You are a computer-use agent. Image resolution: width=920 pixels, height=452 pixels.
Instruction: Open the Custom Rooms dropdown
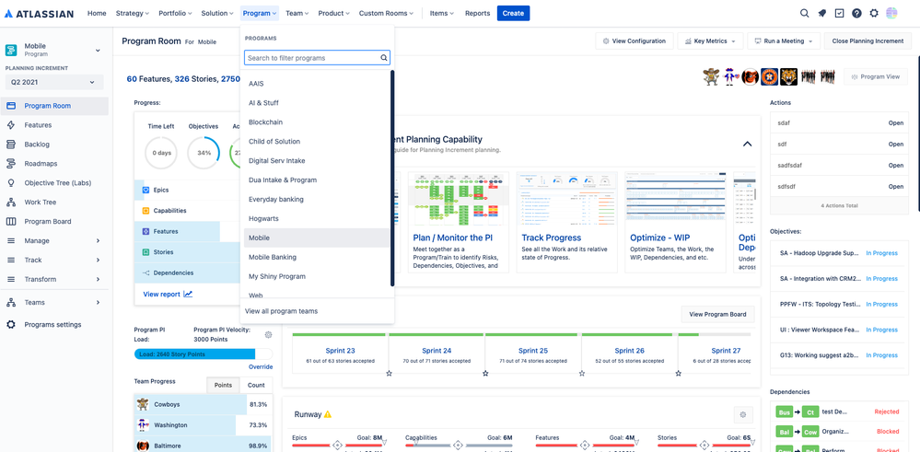pos(386,13)
